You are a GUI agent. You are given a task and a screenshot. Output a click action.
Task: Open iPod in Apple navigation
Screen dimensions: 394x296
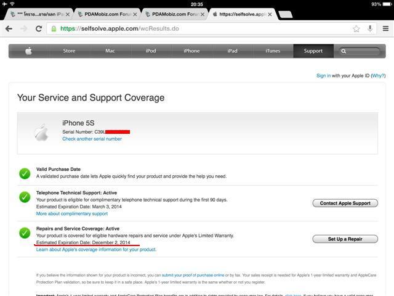point(151,51)
